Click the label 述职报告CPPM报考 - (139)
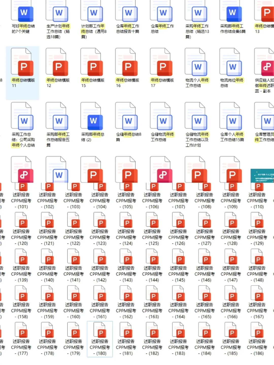Screen dimensions: 274x365 (x=21, y=274)
